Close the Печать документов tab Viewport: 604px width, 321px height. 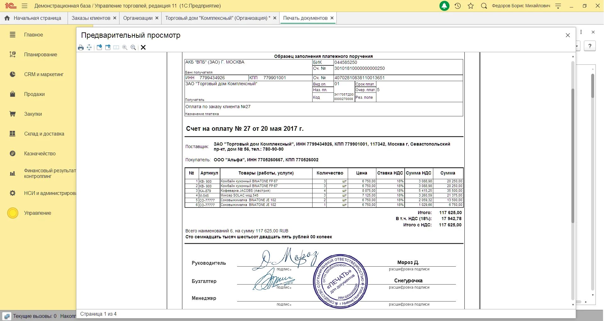(x=332, y=18)
